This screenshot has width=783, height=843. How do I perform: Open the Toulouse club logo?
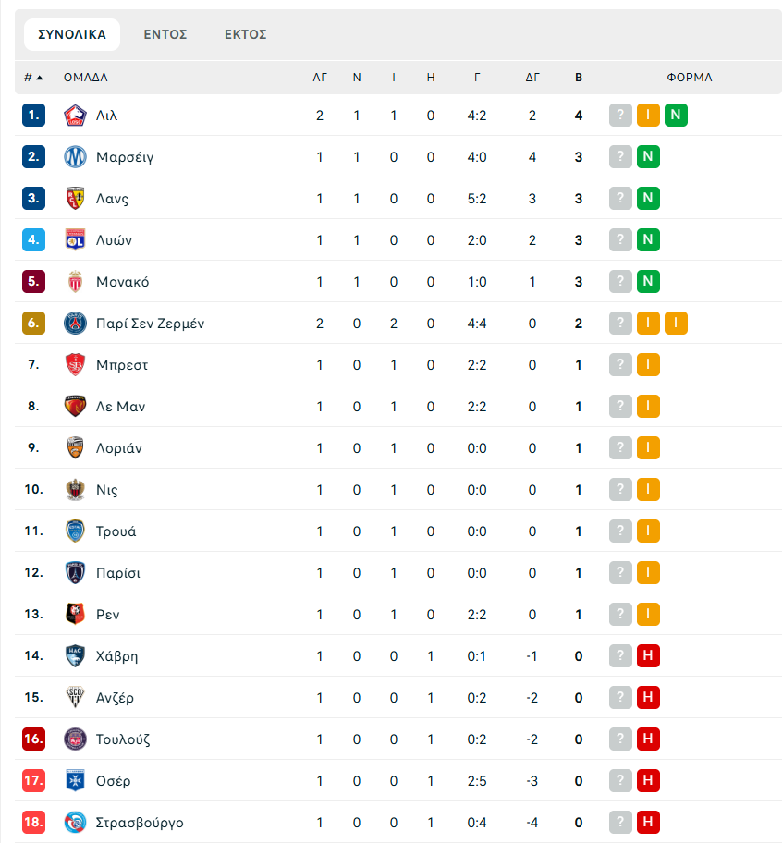pos(75,739)
